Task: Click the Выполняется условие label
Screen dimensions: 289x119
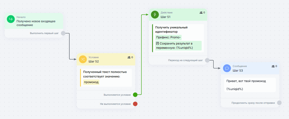Action: tap(117, 95)
